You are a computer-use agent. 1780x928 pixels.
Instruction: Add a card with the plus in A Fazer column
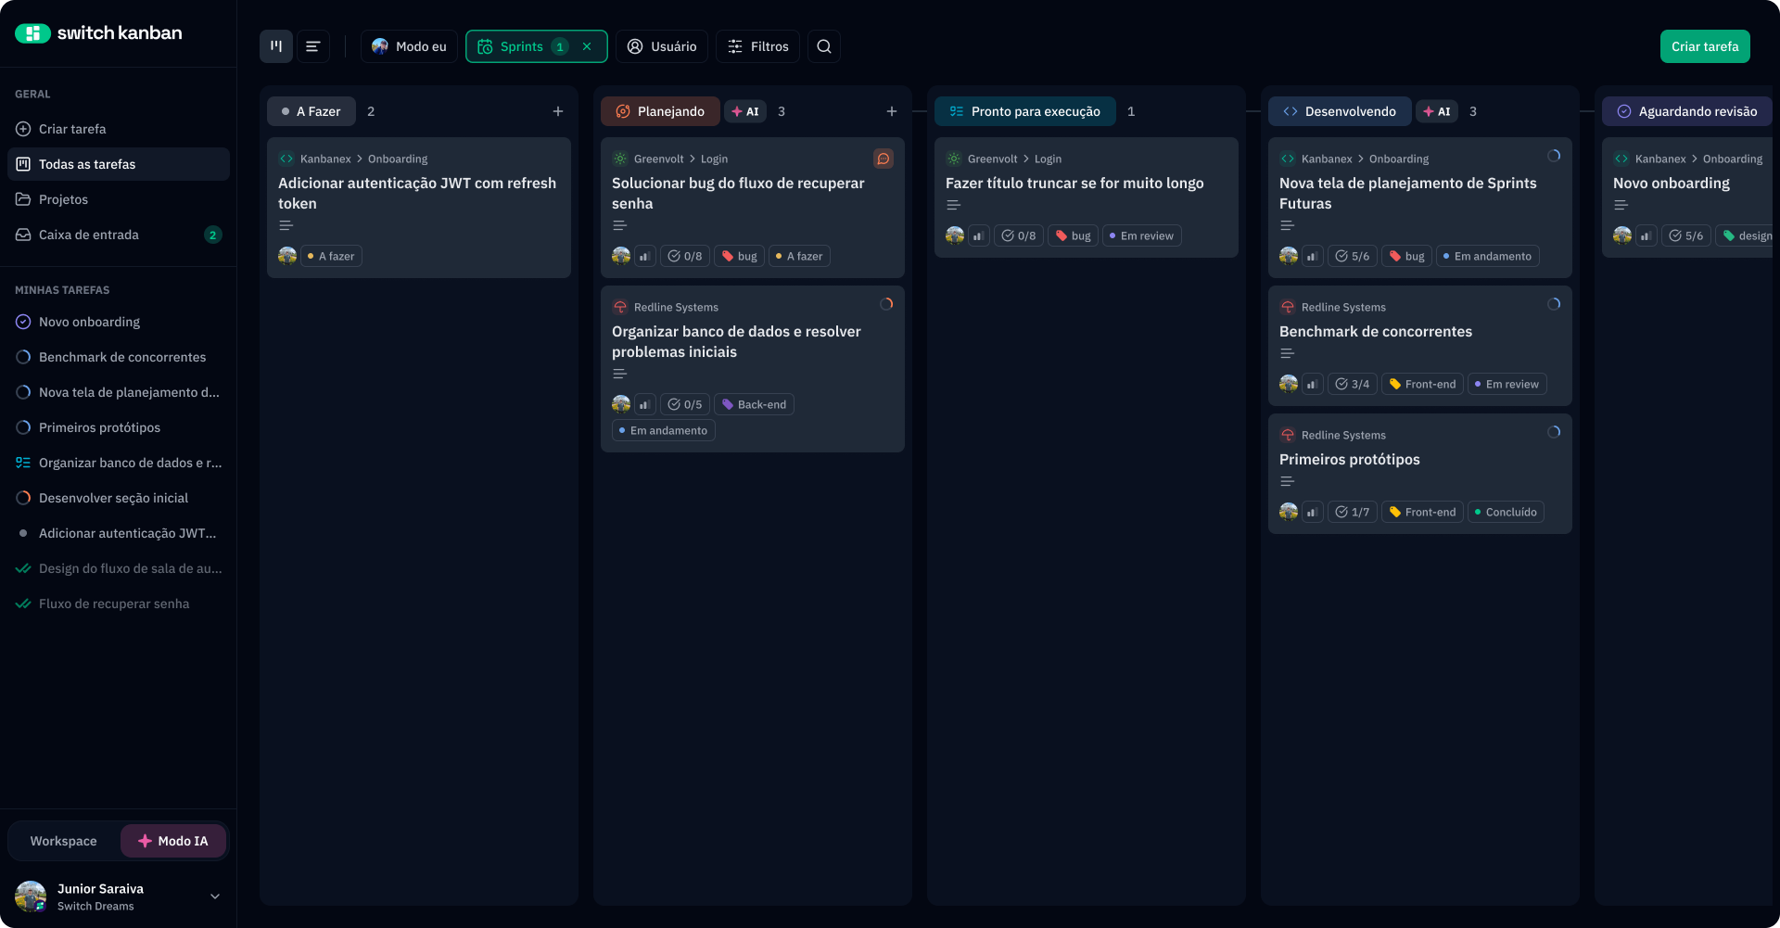(x=557, y=111)
